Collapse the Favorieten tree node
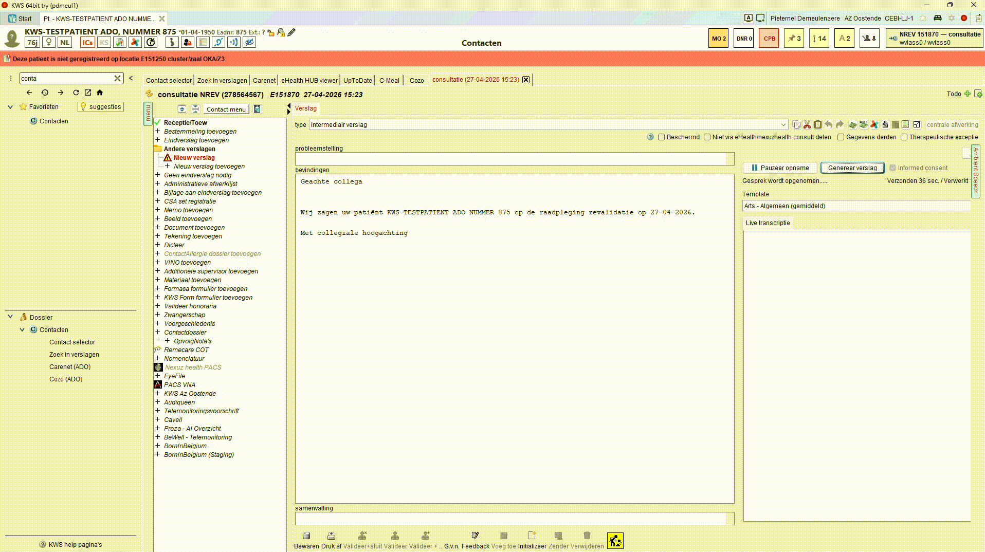The width and height of the screenshot is (985, 552). (10, 107)
